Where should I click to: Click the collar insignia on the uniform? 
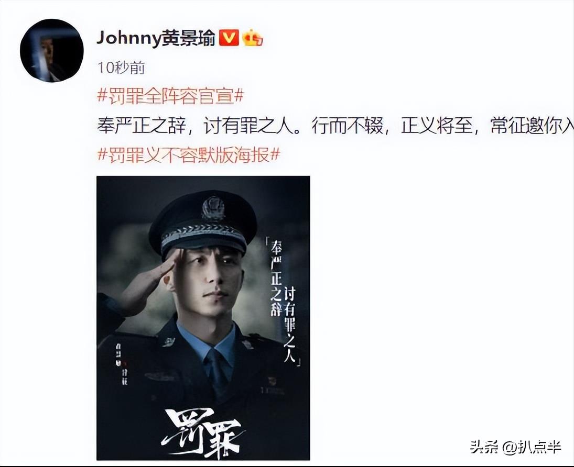click(x=169, y=342)
